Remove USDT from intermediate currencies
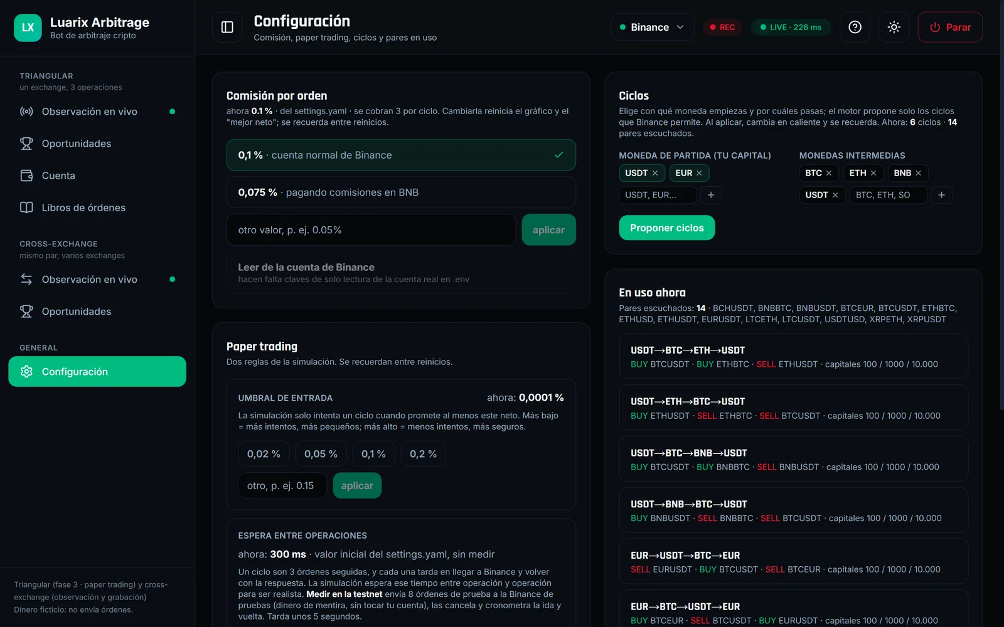Image resolution: width=1004 pixels, height=627 pixels. click(x=835, y=195)
